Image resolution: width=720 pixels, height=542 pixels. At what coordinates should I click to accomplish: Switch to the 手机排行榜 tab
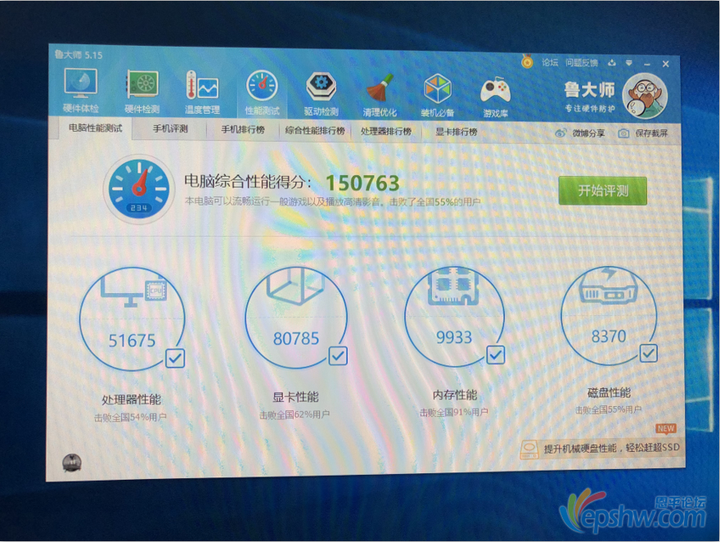pyautogui.click(x=243, y=130)
